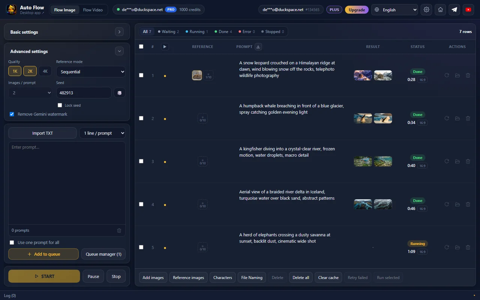Check the snow leopard row checkbox

141,75
